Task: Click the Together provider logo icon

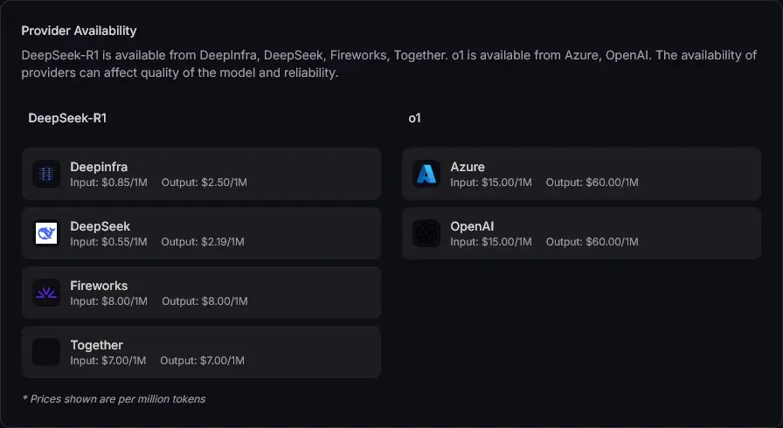Action: click(x=46, y=352)
